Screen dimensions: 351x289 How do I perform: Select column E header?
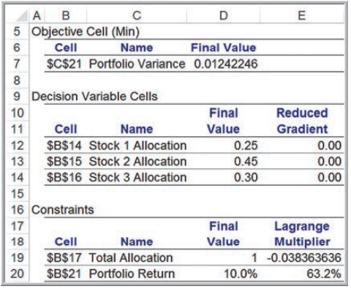point(302,15)
